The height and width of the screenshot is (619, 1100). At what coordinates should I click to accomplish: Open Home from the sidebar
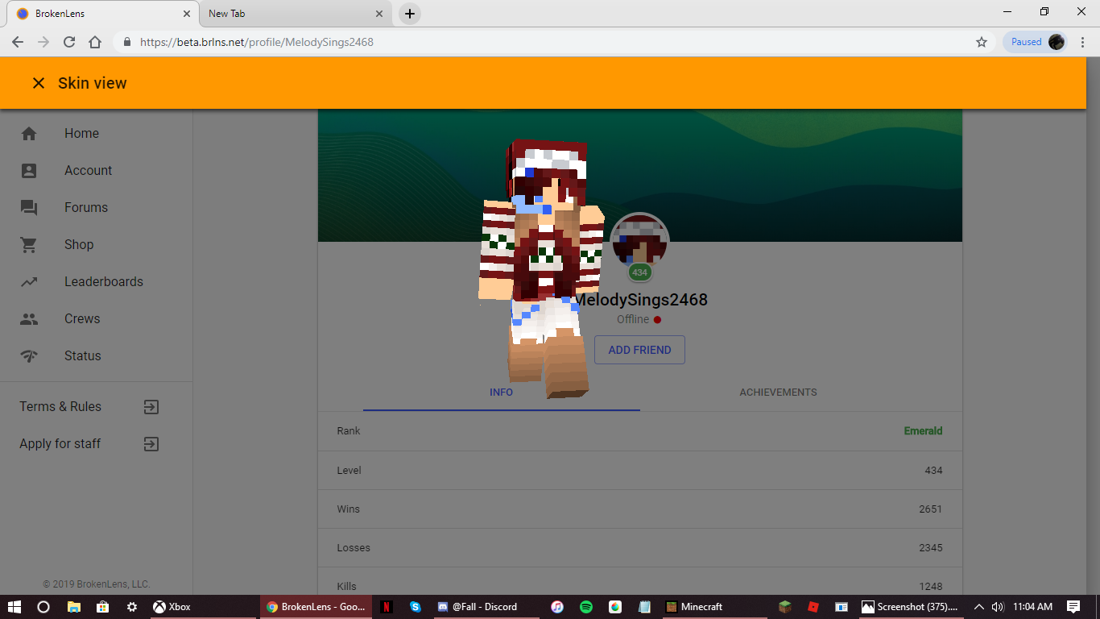(81, 134)
